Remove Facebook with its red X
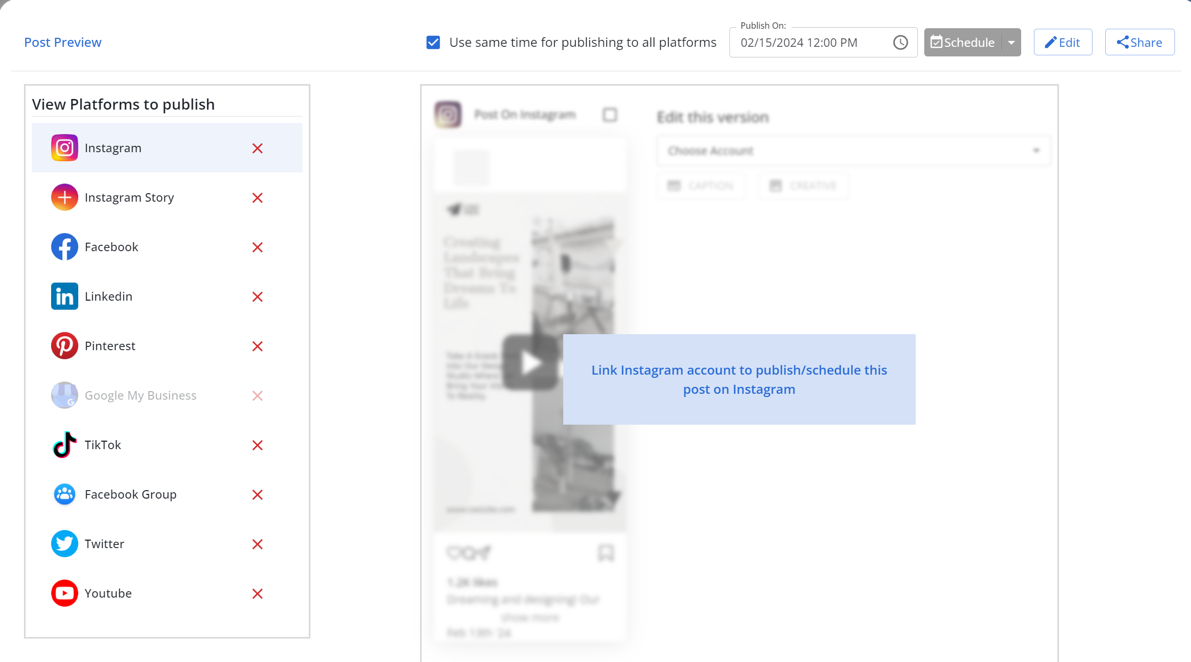Screen dimensions: 1191x662 pos(258,247)
